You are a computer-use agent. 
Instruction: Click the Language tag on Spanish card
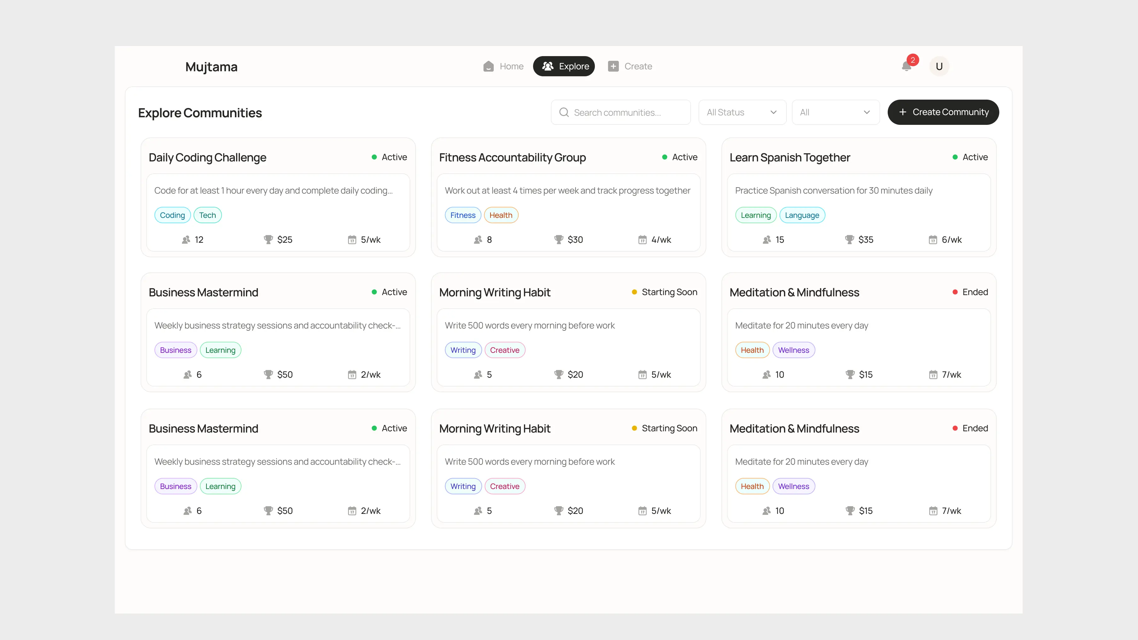point(802,215)
